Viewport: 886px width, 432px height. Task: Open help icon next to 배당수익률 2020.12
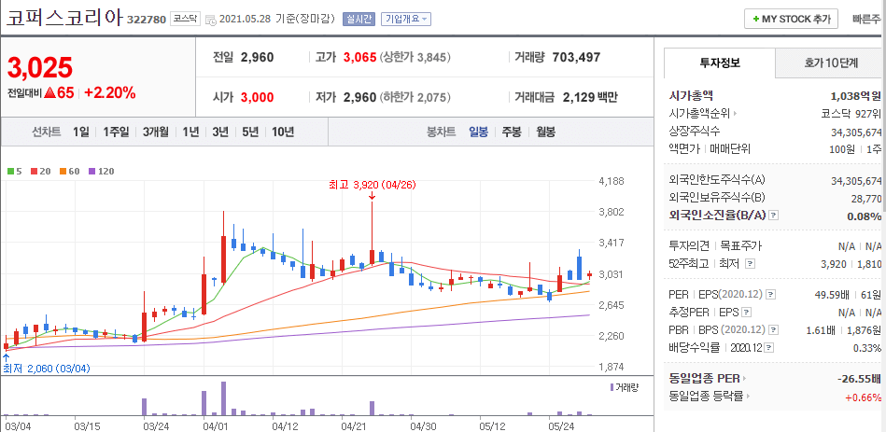(769, 347)
